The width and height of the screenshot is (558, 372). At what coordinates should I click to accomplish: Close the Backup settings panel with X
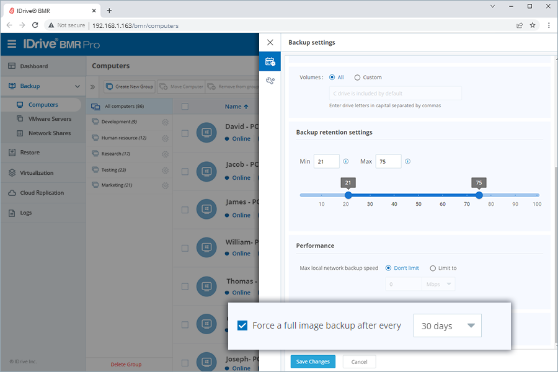[x=270, y=43]
